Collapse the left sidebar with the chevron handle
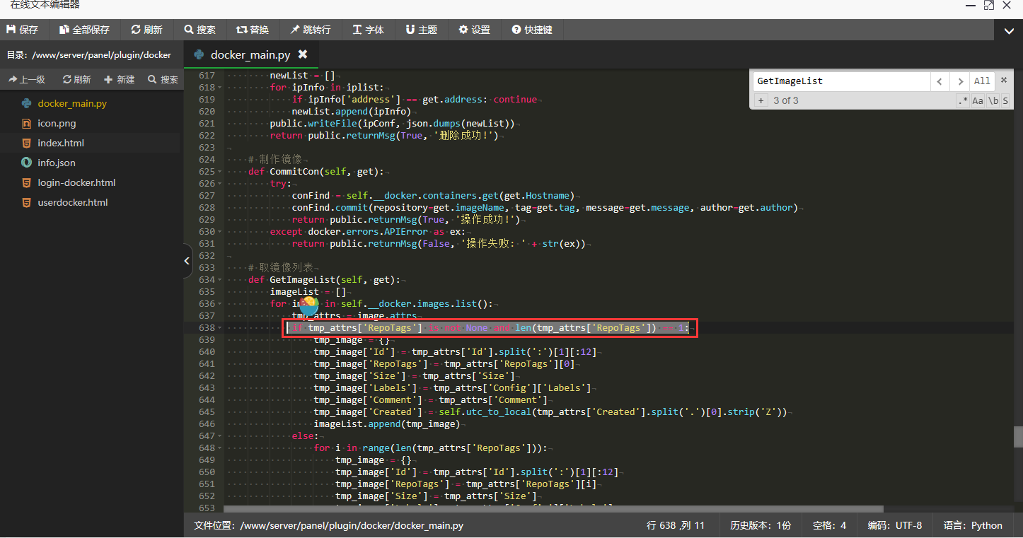 tap(187, 261)
